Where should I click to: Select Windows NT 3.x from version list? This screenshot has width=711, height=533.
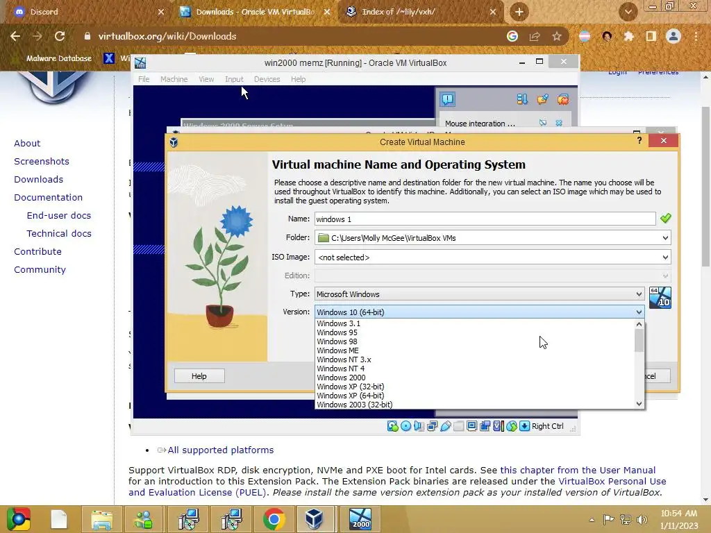coord(474,360)
